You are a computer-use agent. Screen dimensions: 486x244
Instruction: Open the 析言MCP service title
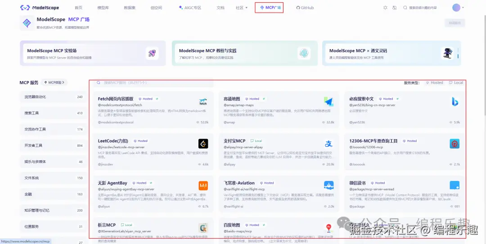pyautogui.click(x=107, y=225)
